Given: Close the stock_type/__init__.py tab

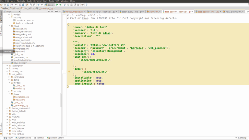Looking at the screenshot, I should pos(144,12).
